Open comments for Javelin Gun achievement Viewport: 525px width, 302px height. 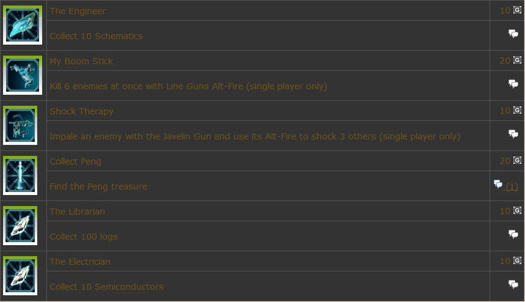[x=513, y=134]
